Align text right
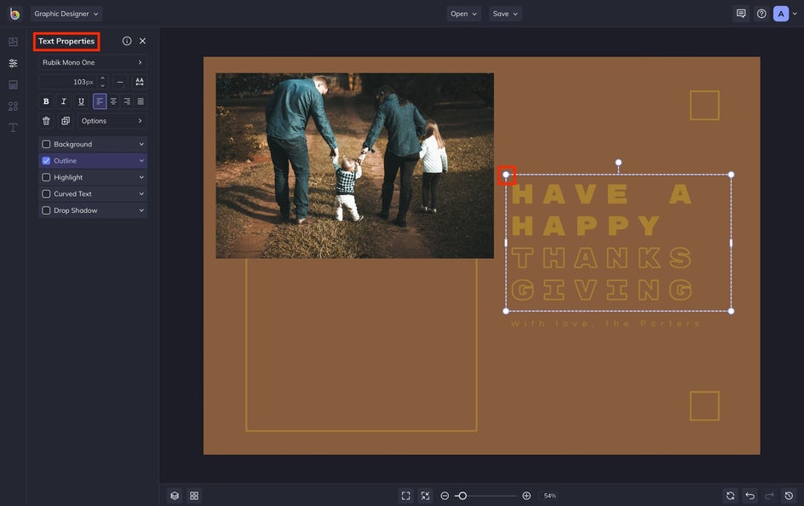 (x=127, y=101)
